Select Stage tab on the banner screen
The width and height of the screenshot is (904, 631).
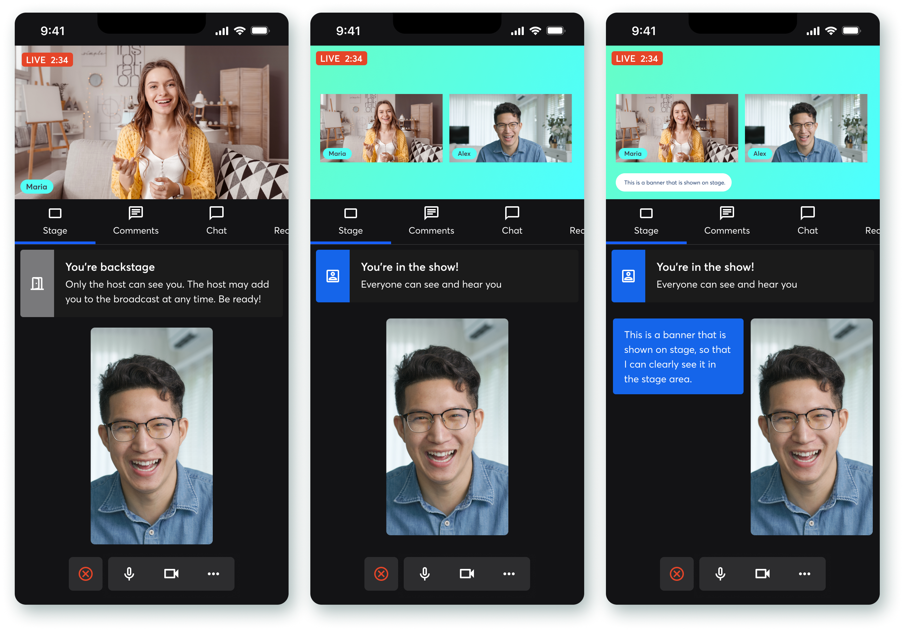click(646, 221)
